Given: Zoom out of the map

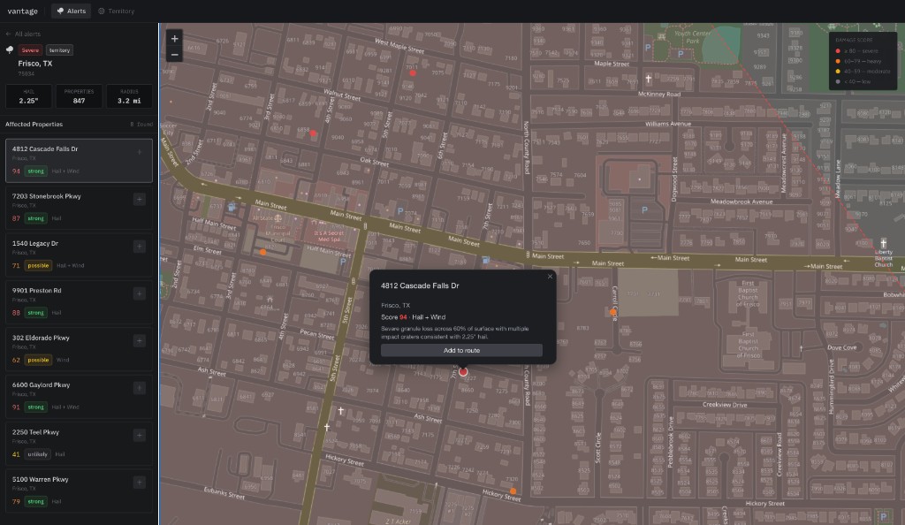Looking at the screenshot, I should [x=174, y=55].
